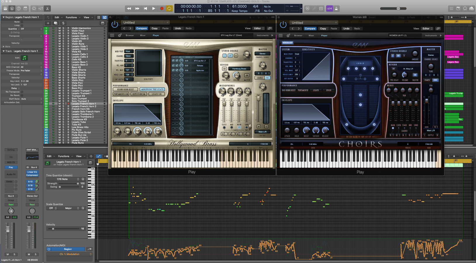Click the piano roll green MIDI note icon
This screenshot has width=476, height=263.
coord(47,163)
